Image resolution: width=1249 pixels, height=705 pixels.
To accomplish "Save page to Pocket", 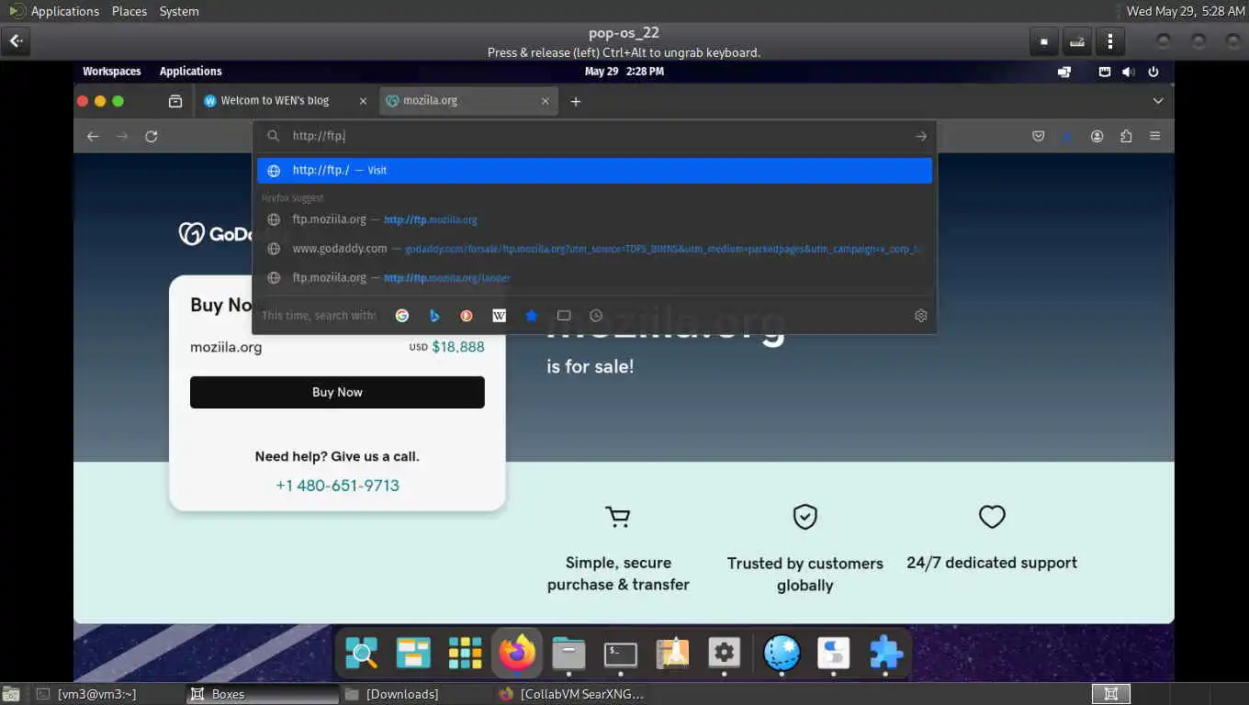I will pyautogui.click(x=1039, y=136).
